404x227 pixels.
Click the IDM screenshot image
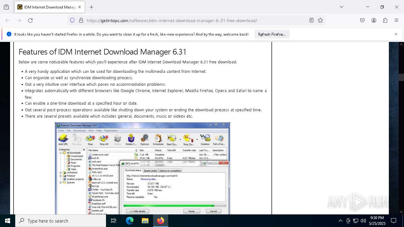tap(142, 168)
